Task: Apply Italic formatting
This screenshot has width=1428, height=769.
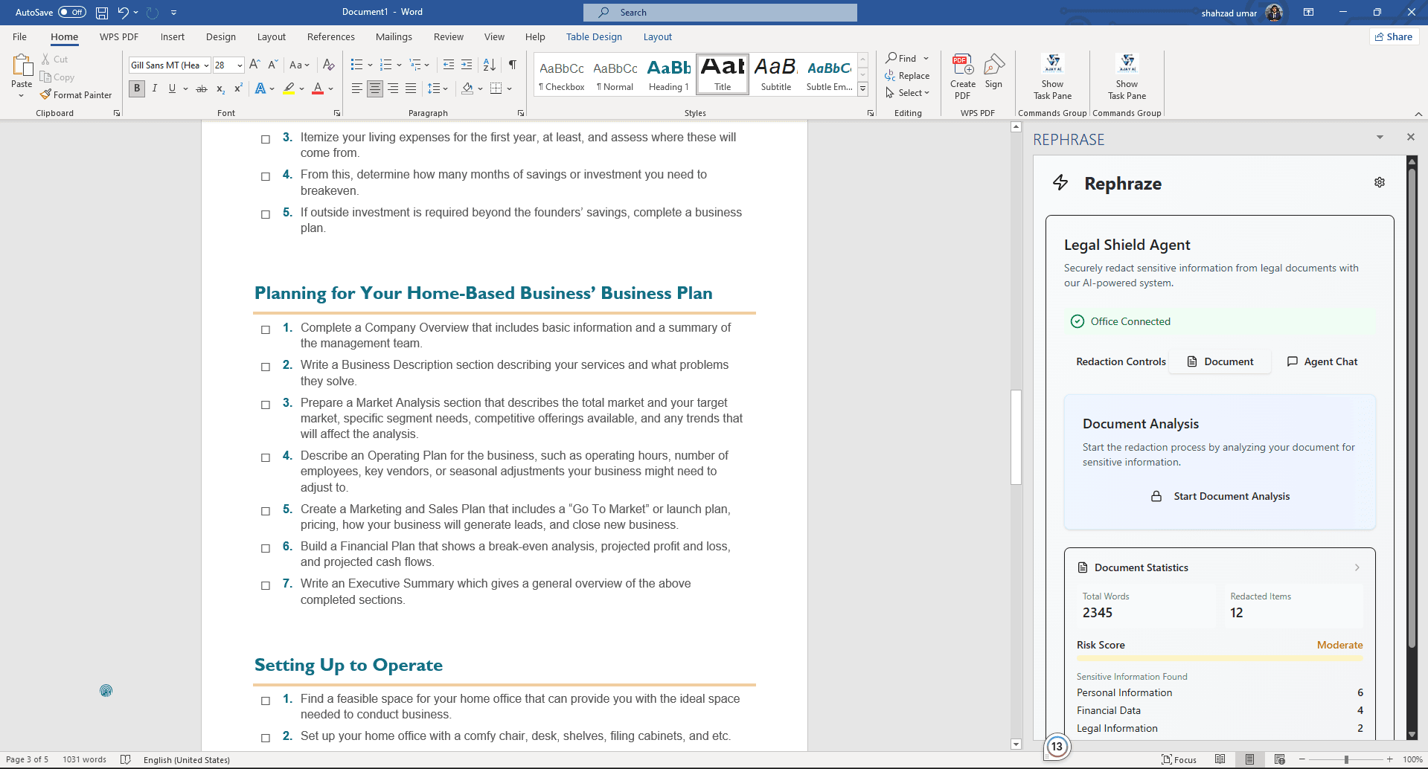Action: pos(155,89)
